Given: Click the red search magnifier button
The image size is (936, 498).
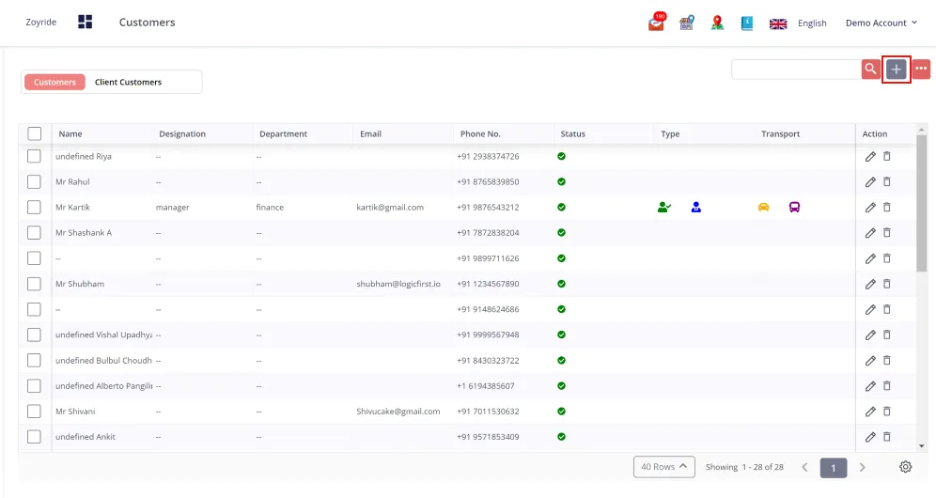Looking at the screenshot, I should (x=871, y=70).
